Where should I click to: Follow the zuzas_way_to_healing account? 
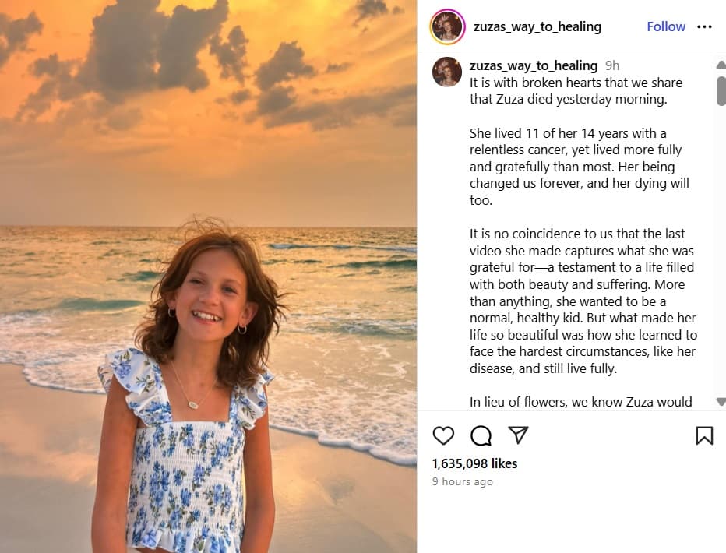pos(666,26)
